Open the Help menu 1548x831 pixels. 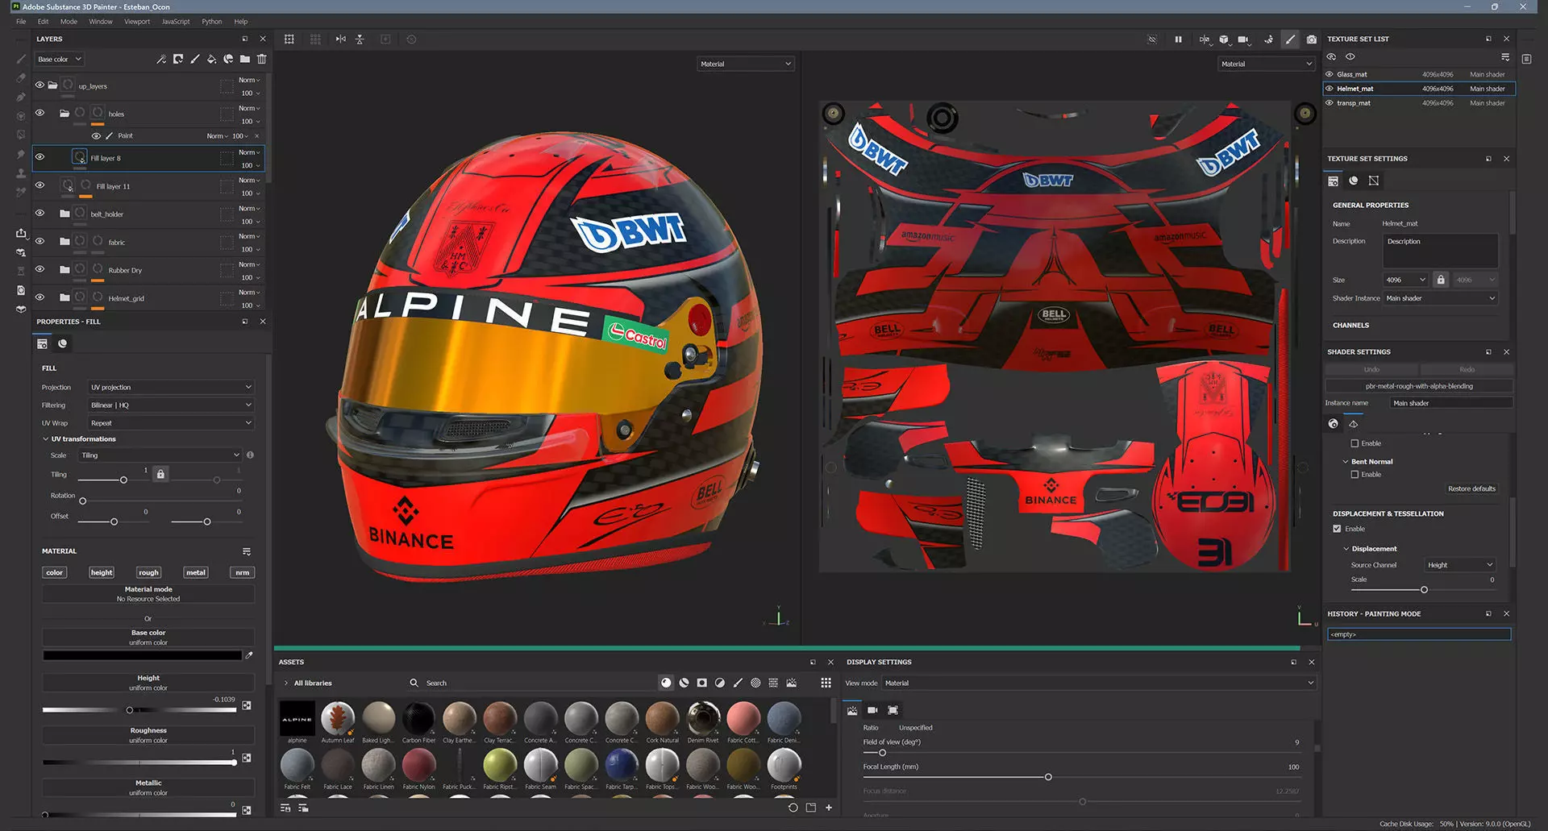241,22
